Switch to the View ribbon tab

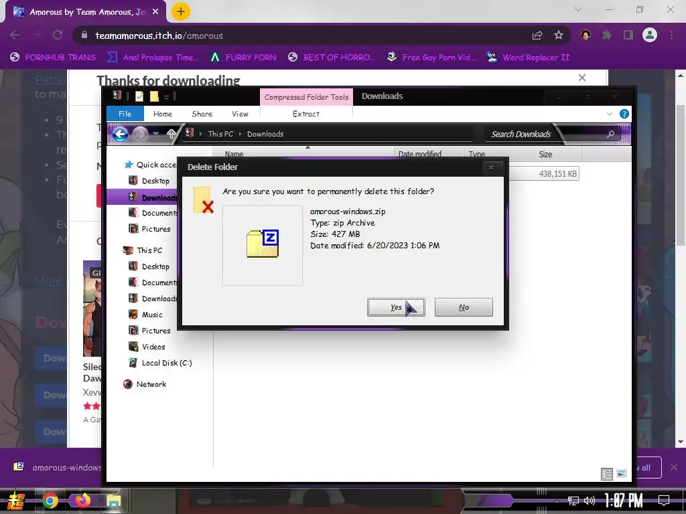(241, 114)
